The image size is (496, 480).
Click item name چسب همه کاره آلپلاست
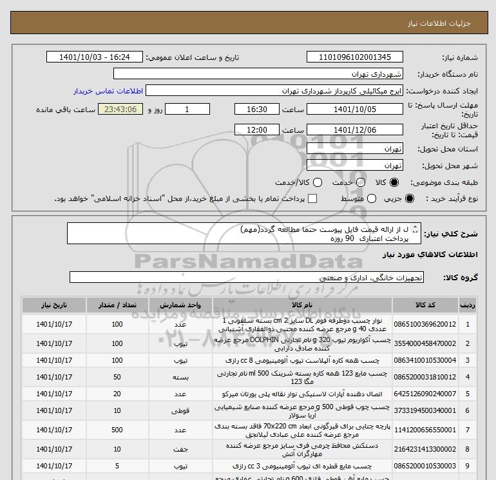(302, 360)
